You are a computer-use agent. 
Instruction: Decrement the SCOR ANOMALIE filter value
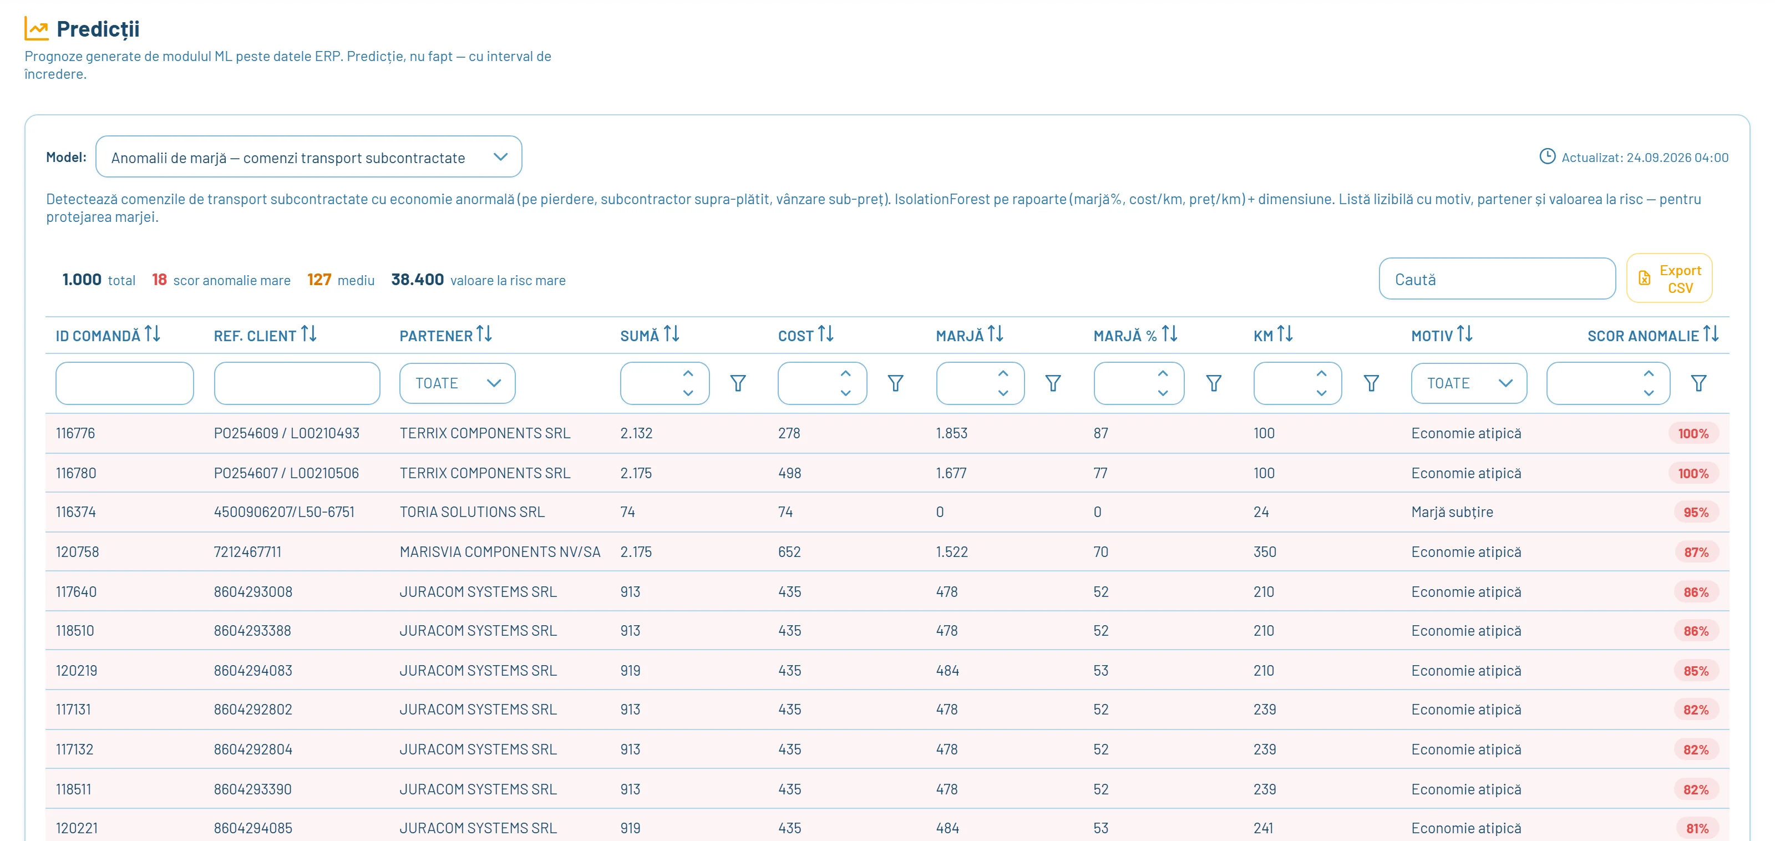pos(1649,393)
